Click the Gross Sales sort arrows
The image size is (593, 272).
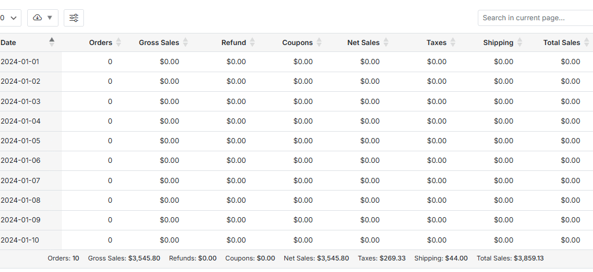185,42
